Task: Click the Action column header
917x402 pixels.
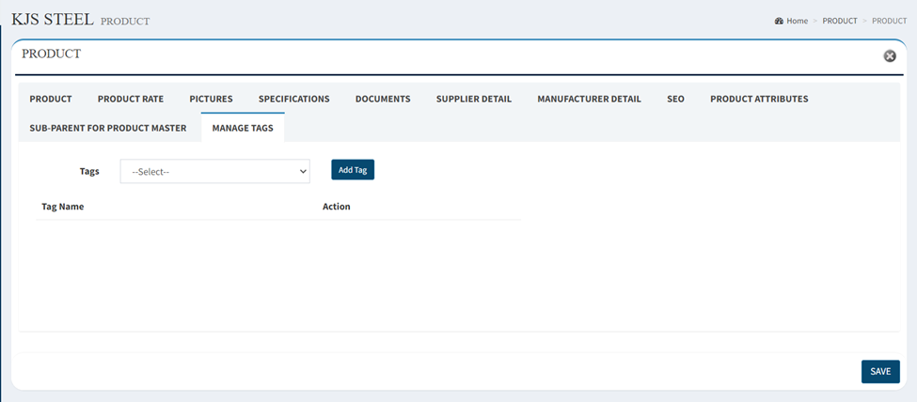Action: (x=337, y=207)
